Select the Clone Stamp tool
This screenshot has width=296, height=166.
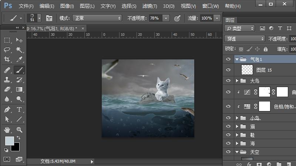pyautogui.click(x=7, y=80)
